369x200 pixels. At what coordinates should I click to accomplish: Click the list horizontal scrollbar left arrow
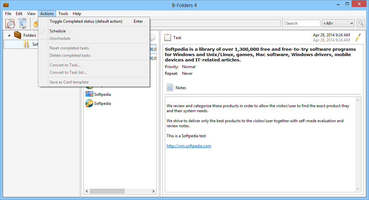pos(87,191)
